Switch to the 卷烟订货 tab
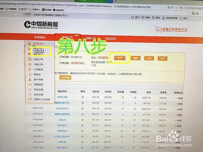Viewport: 203px width, 152px height. click(67, 38)
